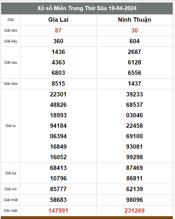Click Gia Lai seventh prize 360
The image size is (175, 219).
point(58,41)
